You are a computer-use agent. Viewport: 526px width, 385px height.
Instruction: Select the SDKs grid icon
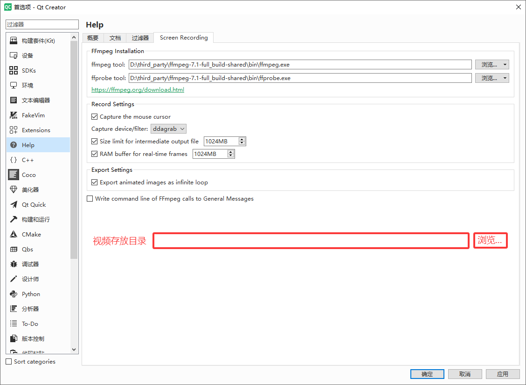pyautogui.click(x=14, y=71)
